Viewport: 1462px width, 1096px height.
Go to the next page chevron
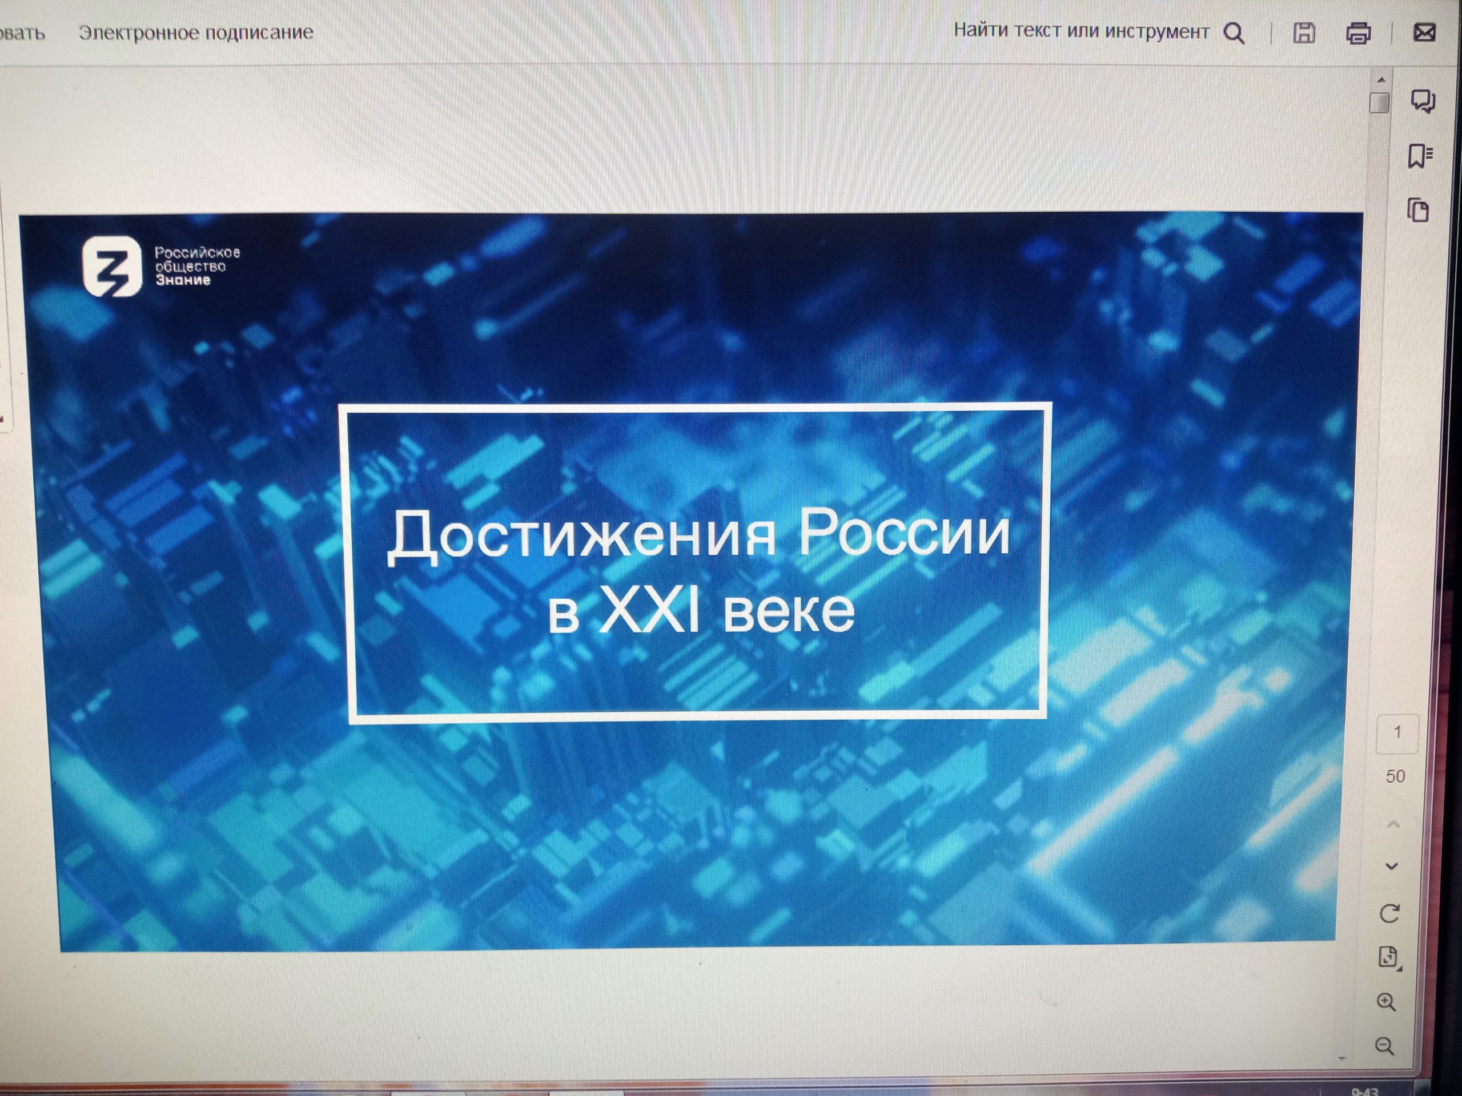tap(1391, 866)
